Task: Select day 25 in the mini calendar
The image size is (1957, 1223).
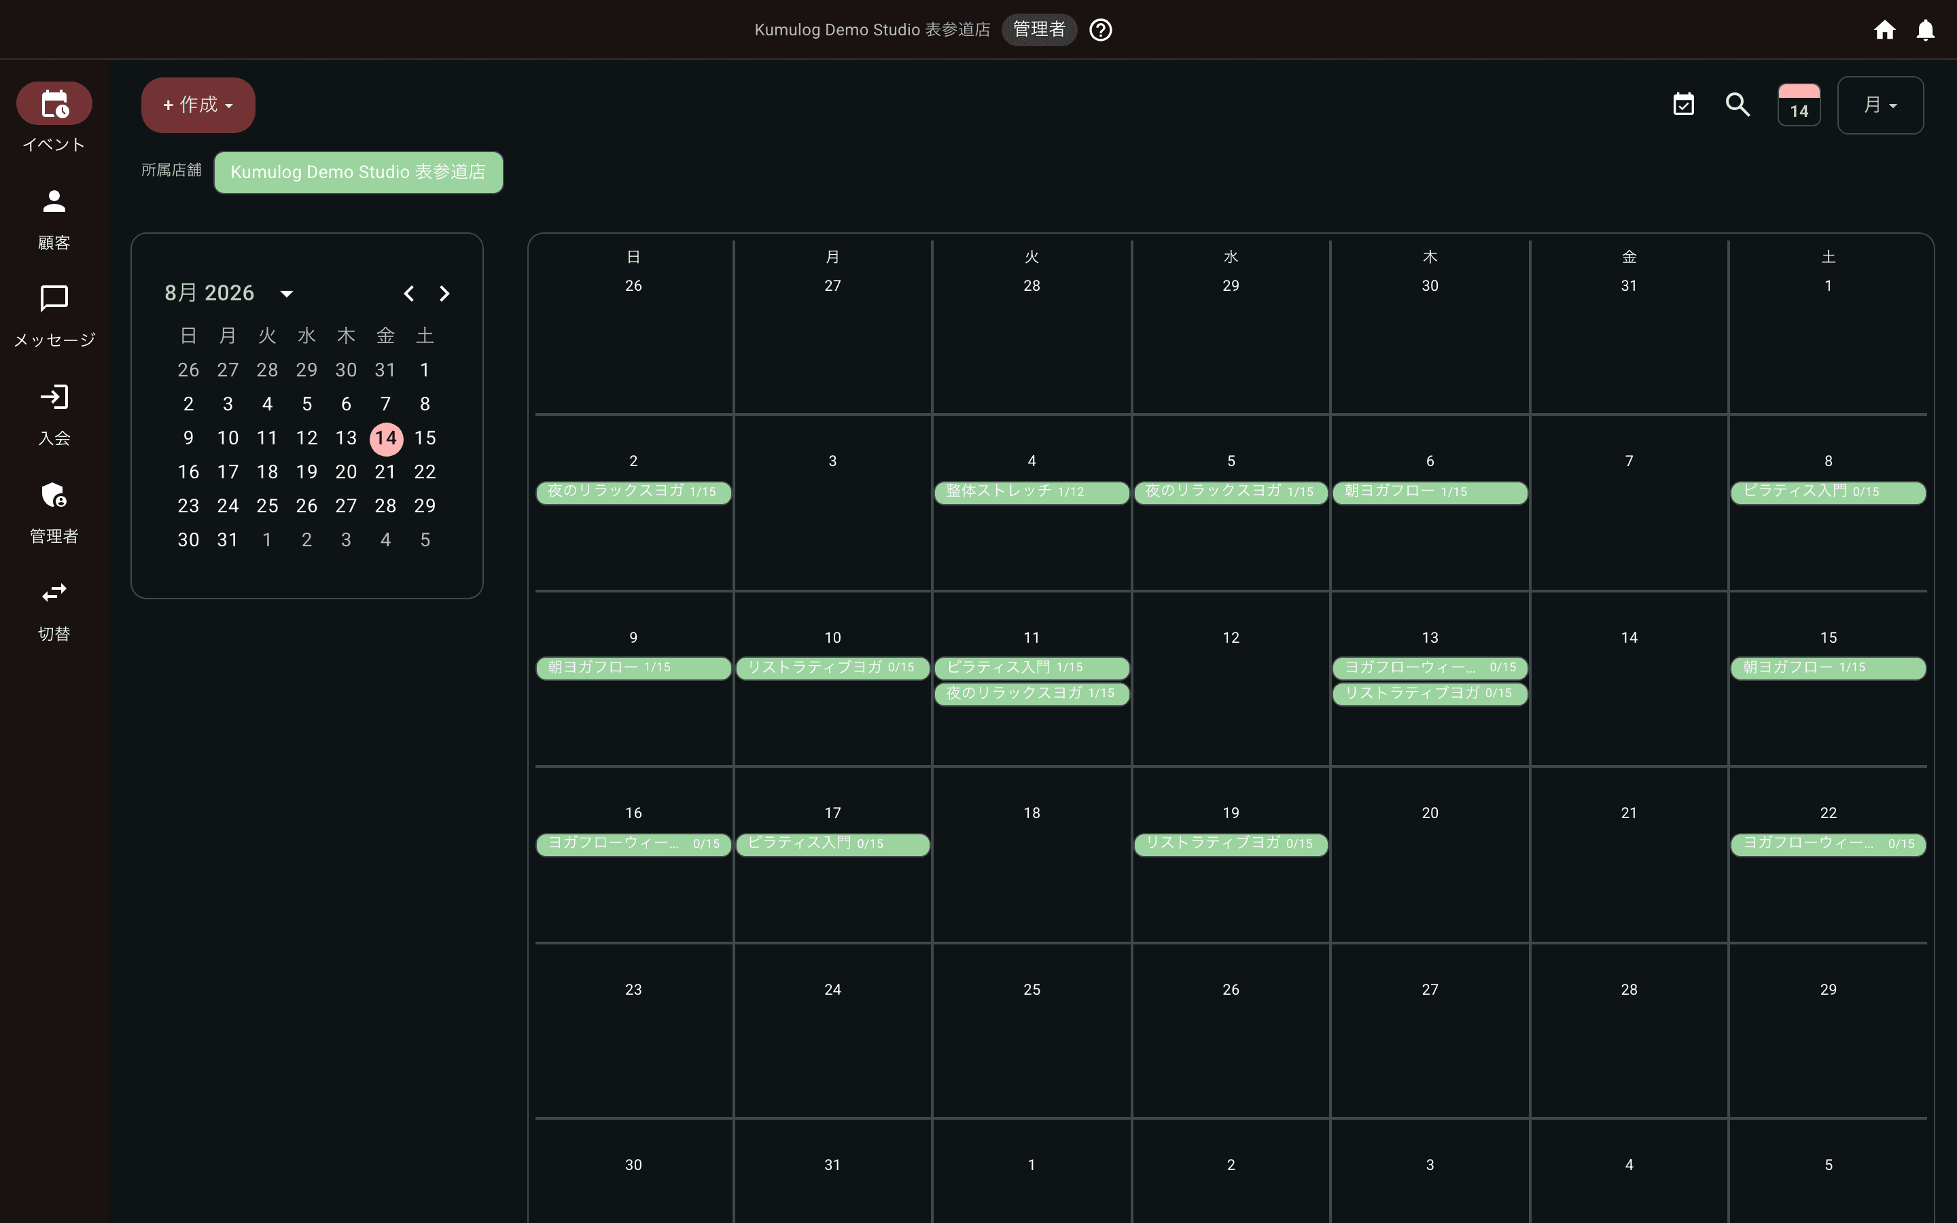Action: (268, 506)
